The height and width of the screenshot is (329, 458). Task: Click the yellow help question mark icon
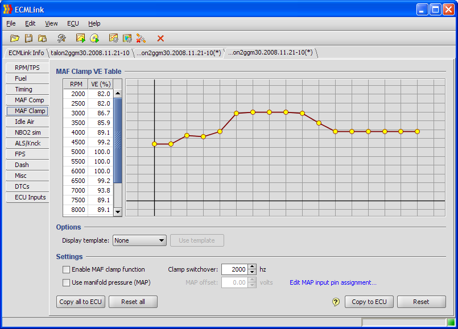coord(336,302)
